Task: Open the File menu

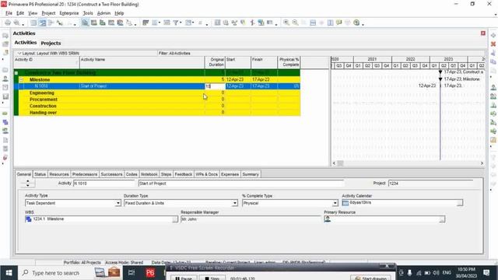Action: (9, 13)
